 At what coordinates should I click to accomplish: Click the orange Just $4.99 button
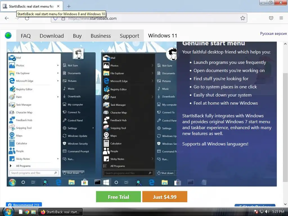[x=165, y=197]
